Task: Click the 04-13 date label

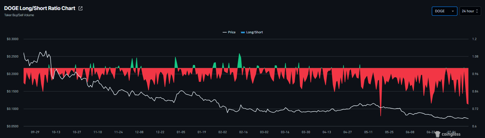Action: pos(327,132)
